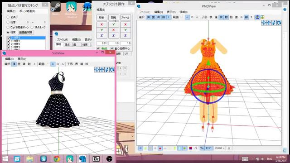Click the Windows Start button
Image resolution: width=290 pixels, height=163 pixels.
pyautogui.click(x=5, y=159)
